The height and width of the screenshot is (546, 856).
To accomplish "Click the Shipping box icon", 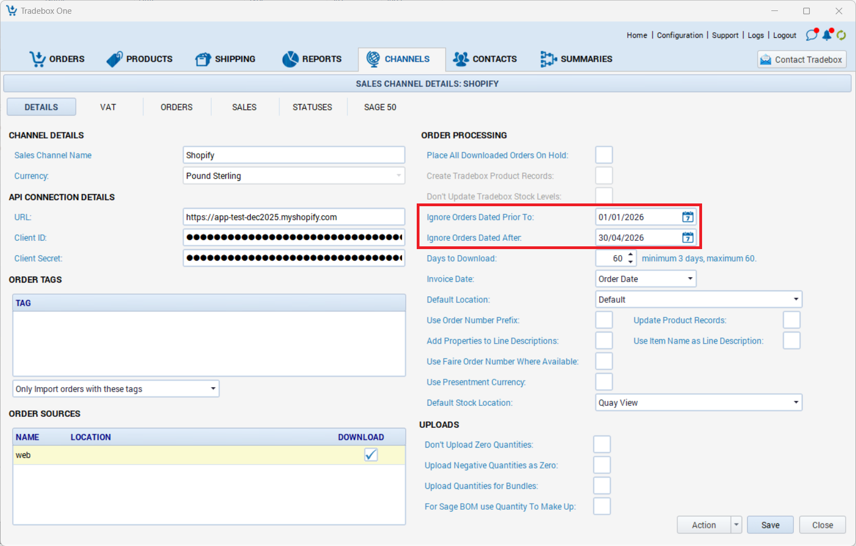I will pyautogui.click(x=203, y=59).
